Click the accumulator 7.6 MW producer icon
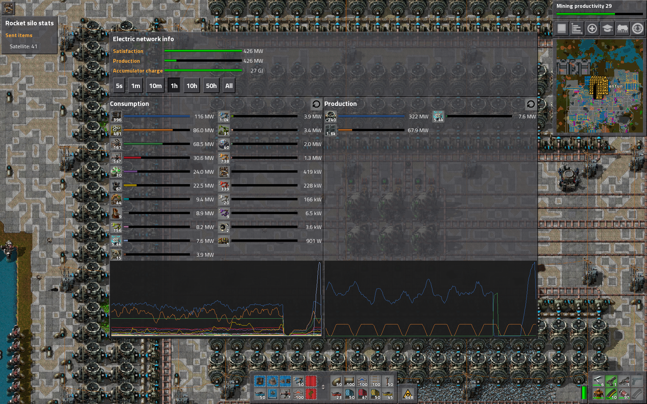The height and width of the screenshot is (404, 647). click(x=439, y=117)
